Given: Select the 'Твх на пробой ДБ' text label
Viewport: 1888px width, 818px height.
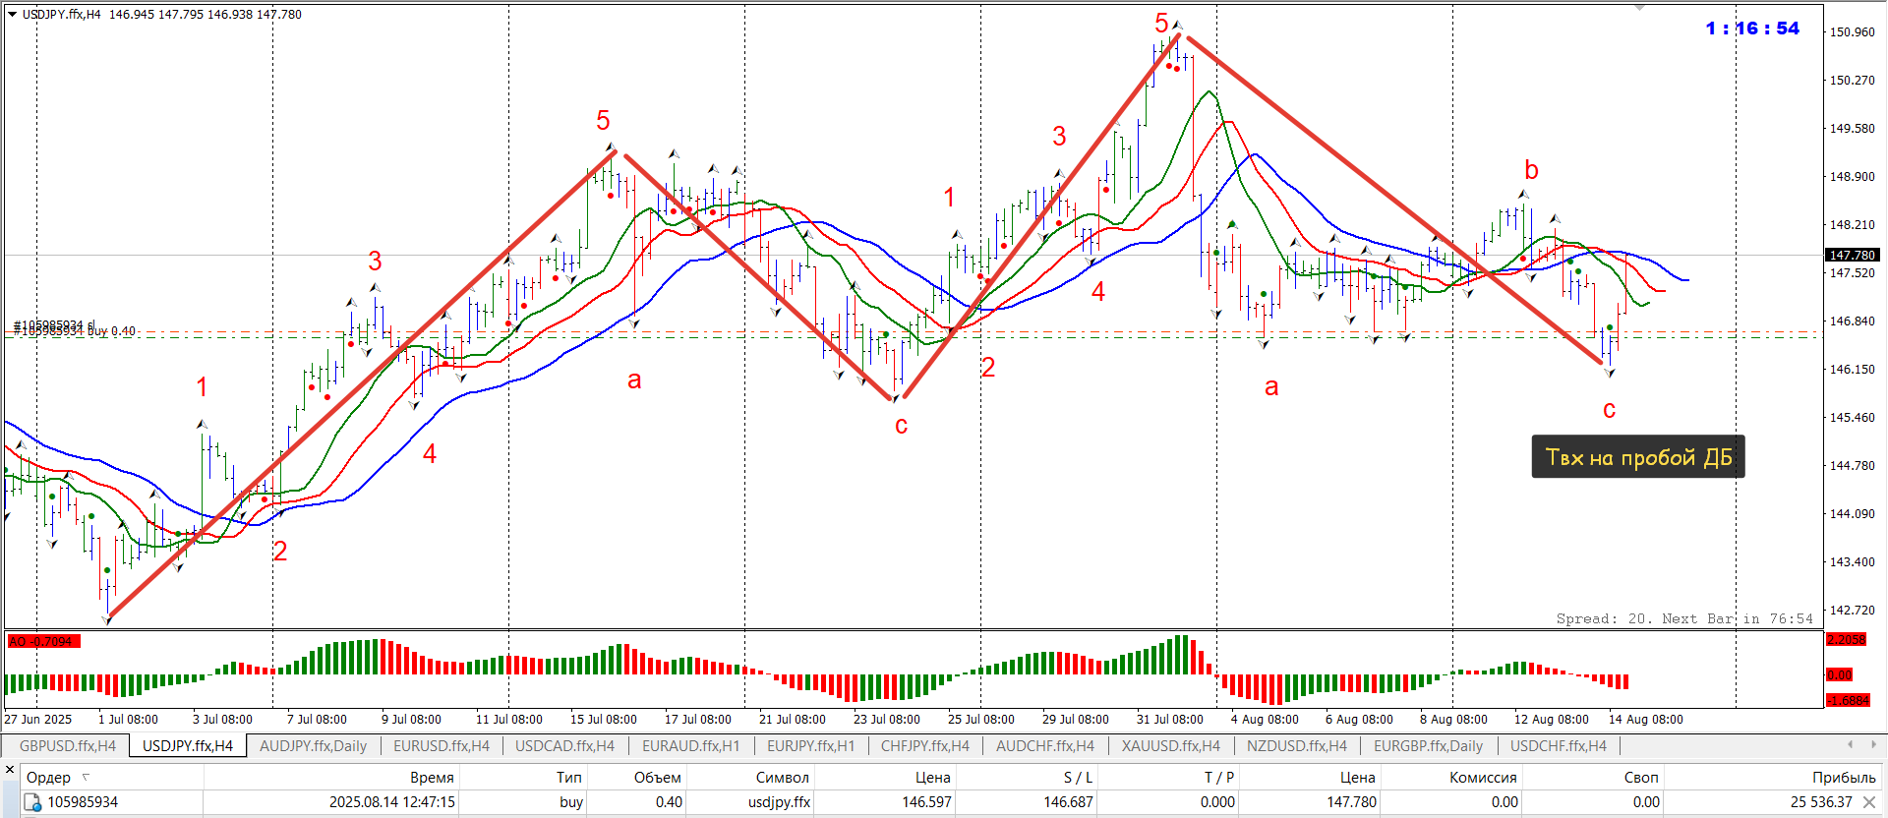Looking at the screenshot, I should tap(1637, 457).
